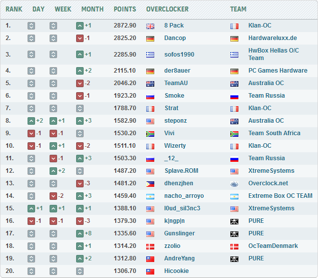The width and height of the screenshot is (318, 278).
Task: Click the grey unchanged day icon for Hicookie
Action: pos(31,271)
